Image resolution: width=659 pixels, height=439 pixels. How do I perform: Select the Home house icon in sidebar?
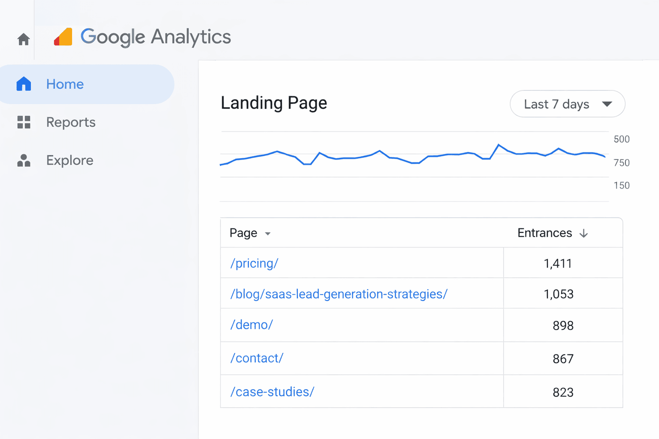[24, 84]
